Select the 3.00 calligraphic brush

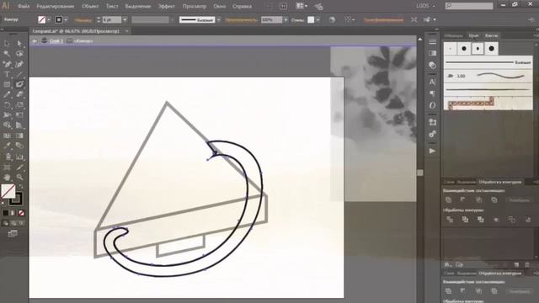click(488, 76)
